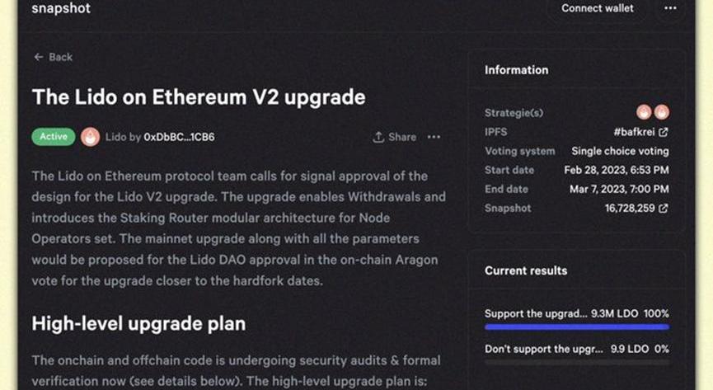
Task: Click the proposal title heading
Action: 199,97
